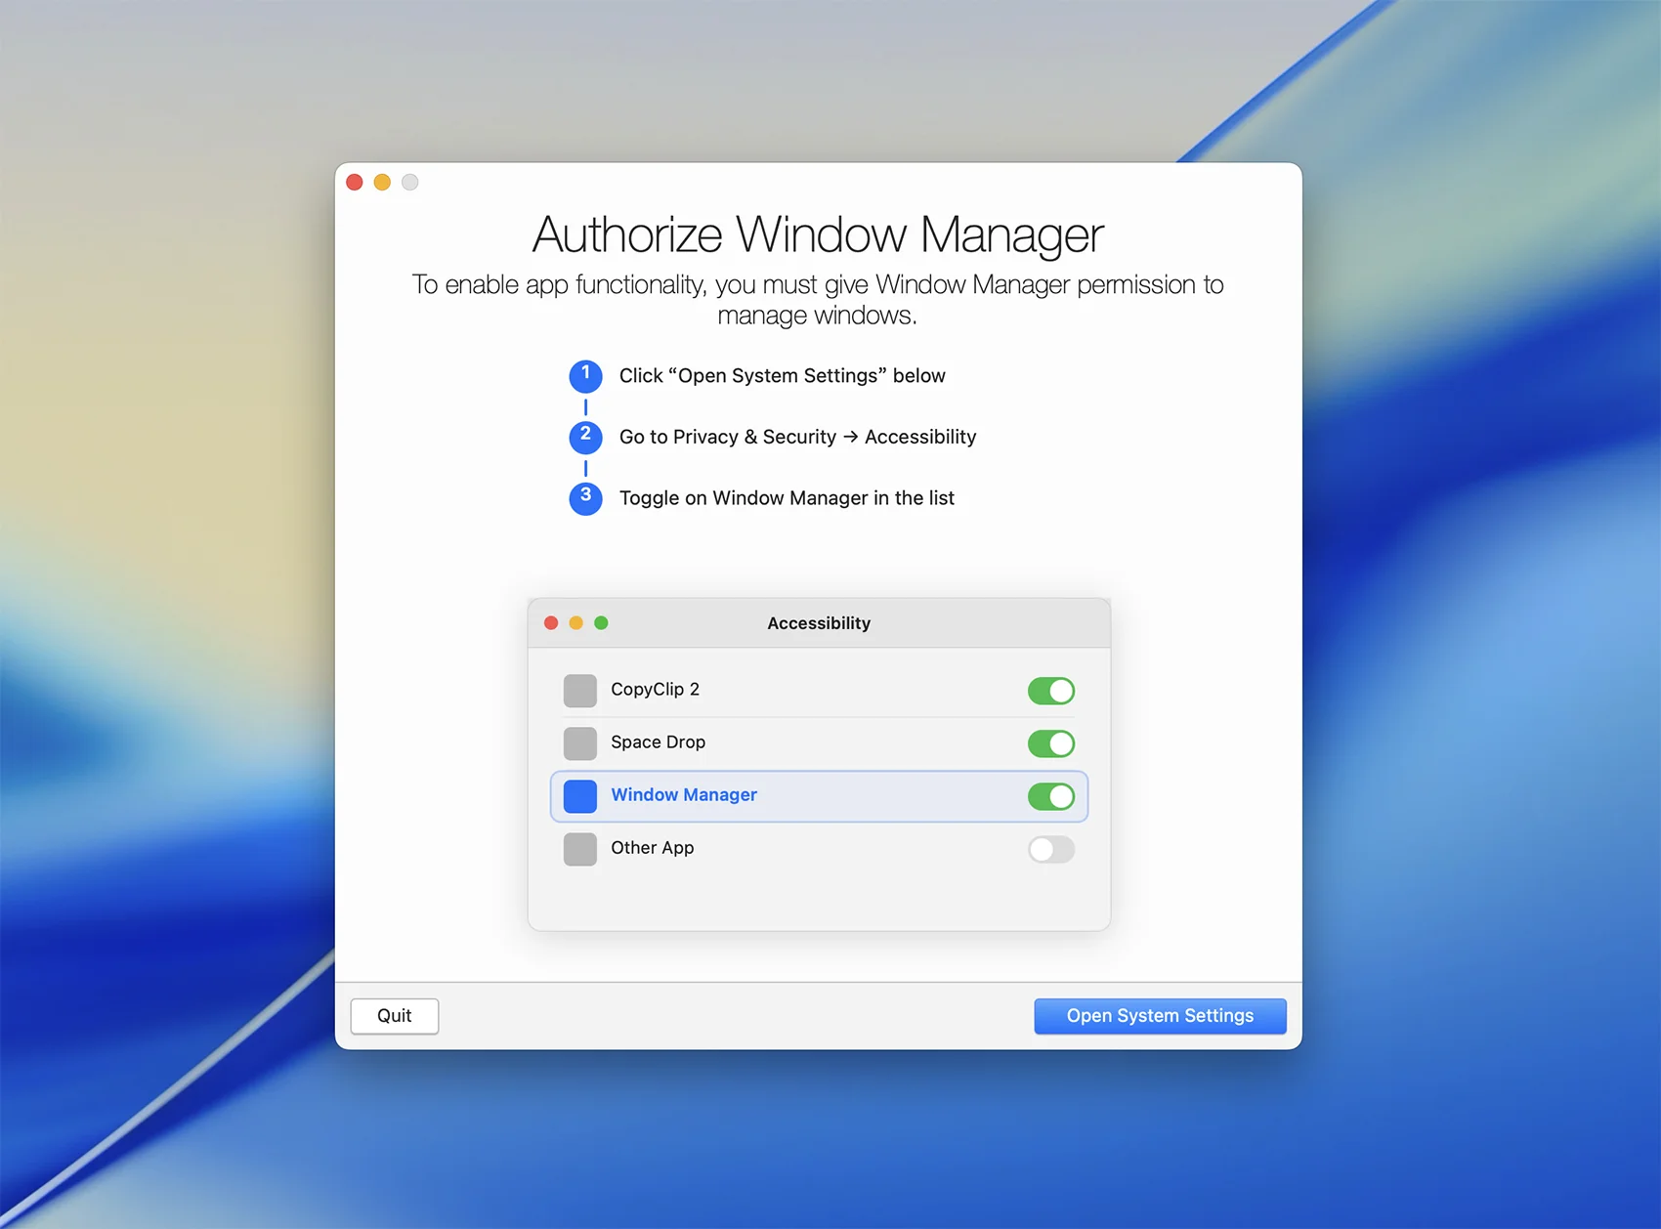The height and width of the screenshot is (1229, 1661).
Task: Click the step 1 numbered circle
Action: coord(585,376)
